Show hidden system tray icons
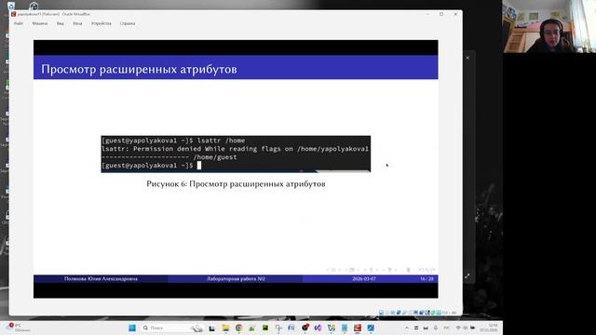596x335 pixels. tap(407, 328)
